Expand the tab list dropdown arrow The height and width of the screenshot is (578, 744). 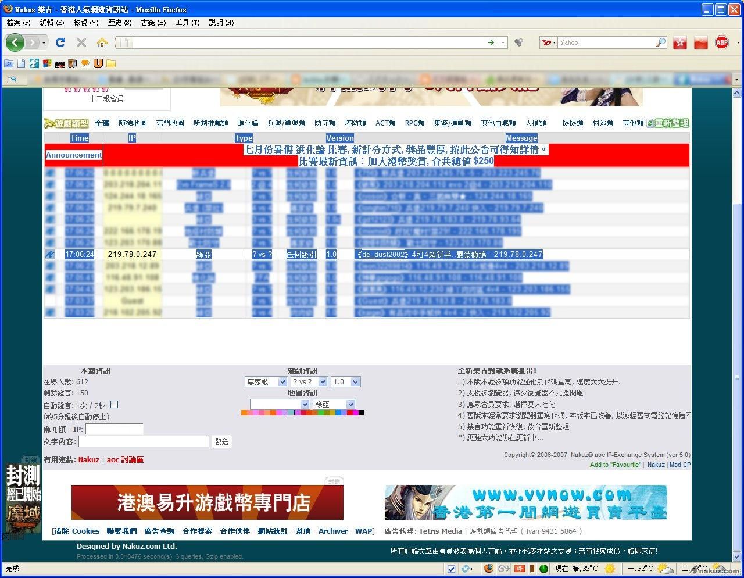coord(736,79)
